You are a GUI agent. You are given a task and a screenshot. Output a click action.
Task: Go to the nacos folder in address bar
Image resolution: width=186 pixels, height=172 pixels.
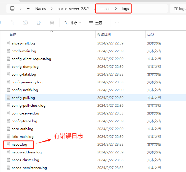[x=105, y=9]
